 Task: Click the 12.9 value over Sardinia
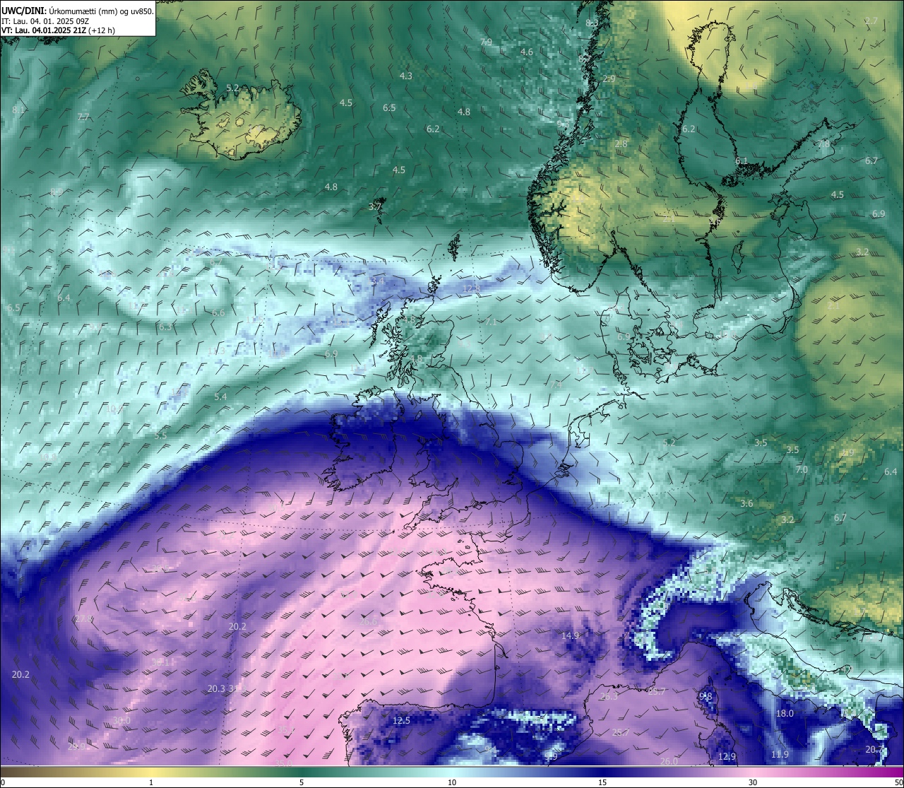pos(727,757)
